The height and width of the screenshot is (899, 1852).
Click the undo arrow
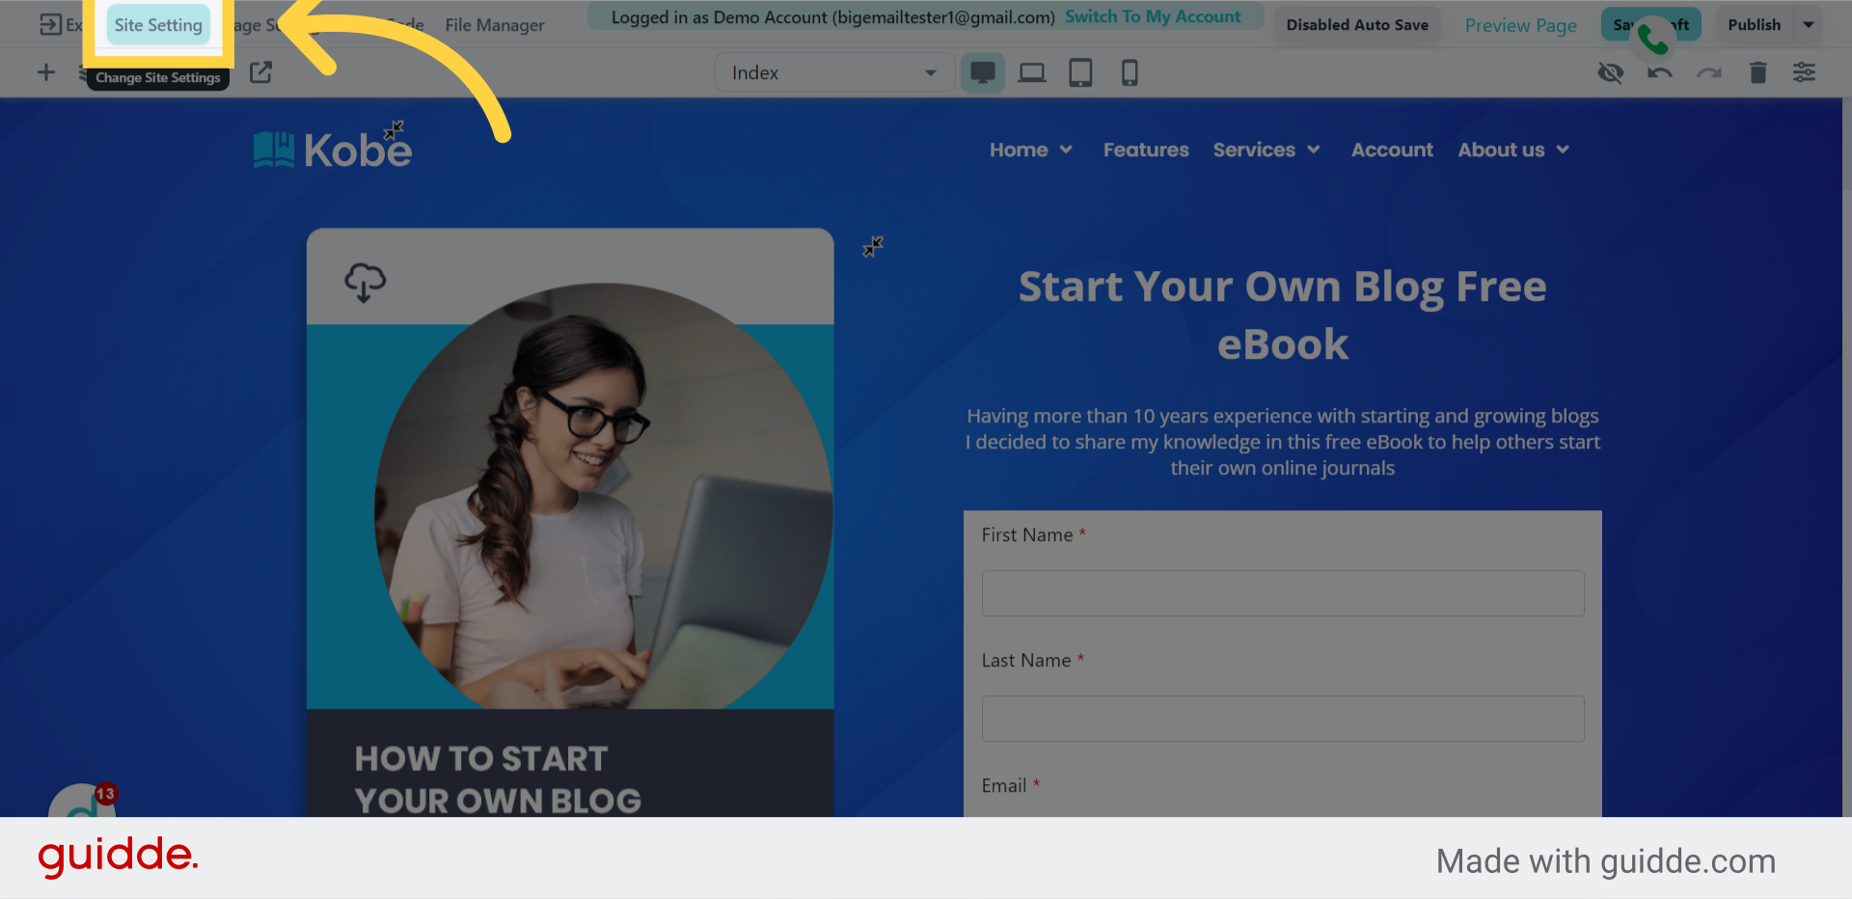click(x=1659, y=72)
